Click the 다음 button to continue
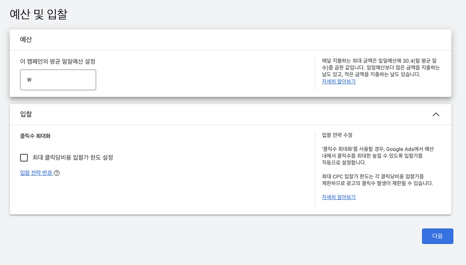466x265 pixels. coord(437,236)
